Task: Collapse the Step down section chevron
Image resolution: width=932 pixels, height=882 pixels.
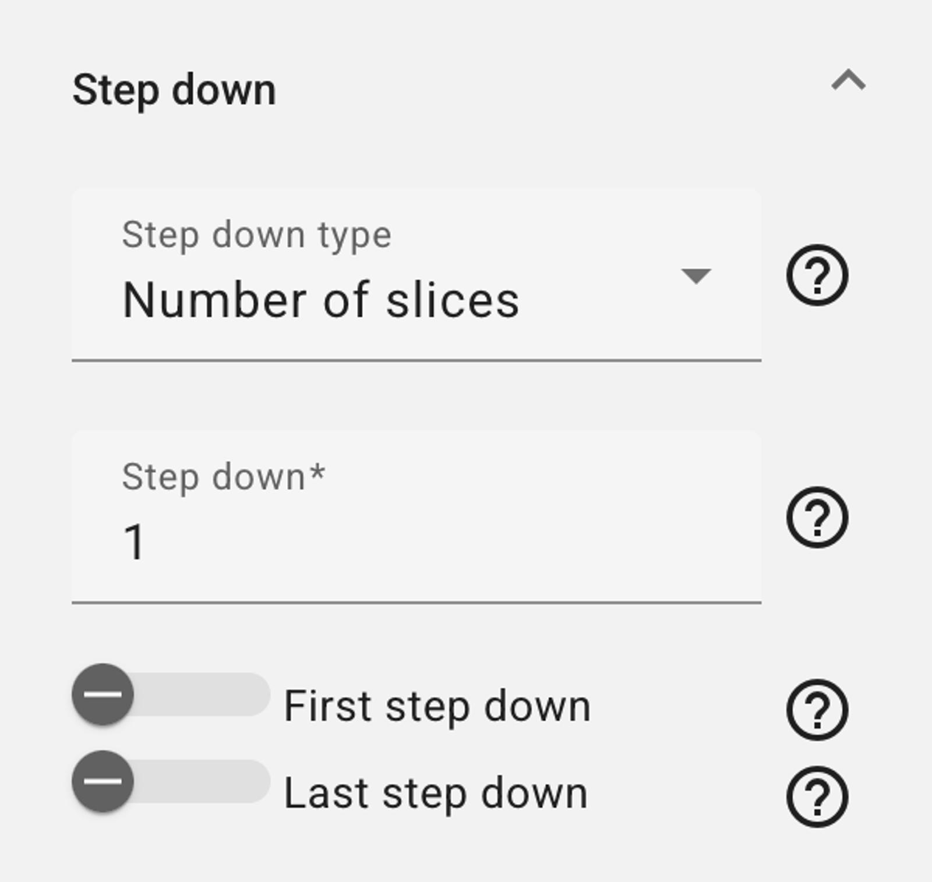Action: click(848, 80)
